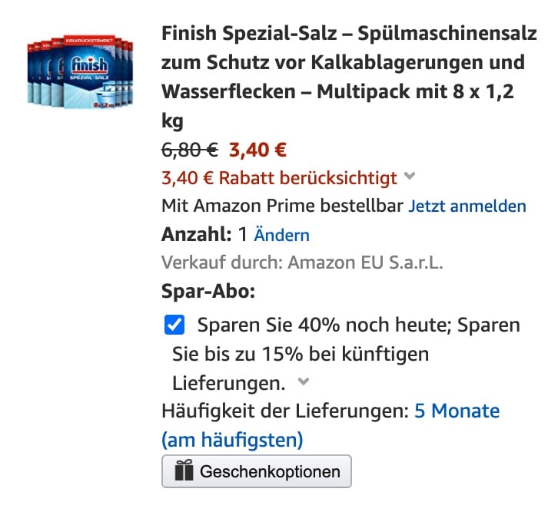The image size is (558, 525).
Task: Open the Geschenkoptionen button
Action: 257,471
